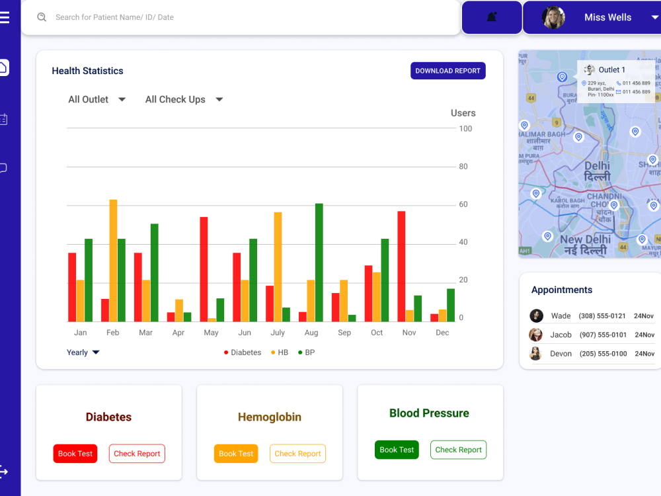Open the All Outlet dropdown

[97, 100]
